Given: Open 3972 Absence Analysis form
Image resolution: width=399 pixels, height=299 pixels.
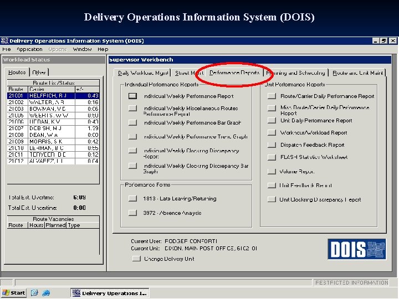Looking at the screenshot, I should (x=132, y=213).
